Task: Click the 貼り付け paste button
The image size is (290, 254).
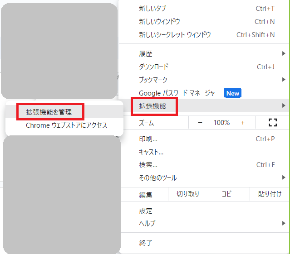Action: 270,194
